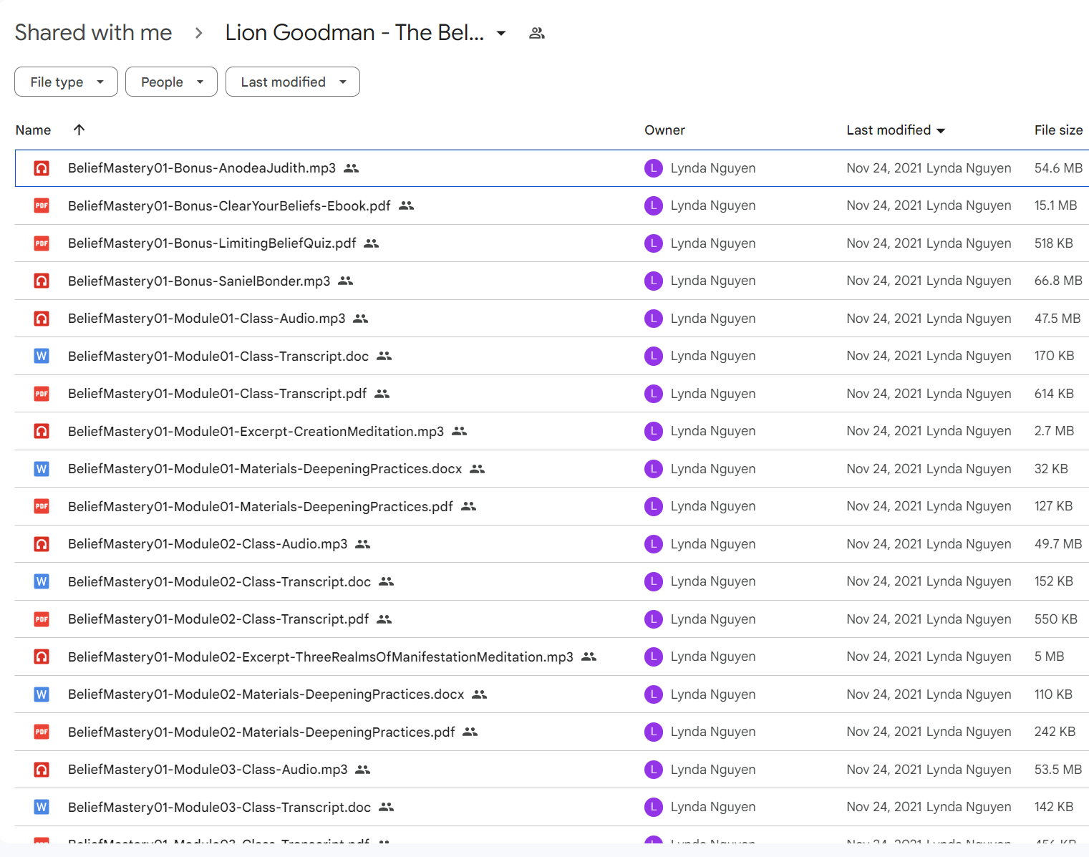Select file BeliefMastery01-Bonus-SanielBonder.mp3
This screenshot has height=857, width=1089.
tap(199, 281)
